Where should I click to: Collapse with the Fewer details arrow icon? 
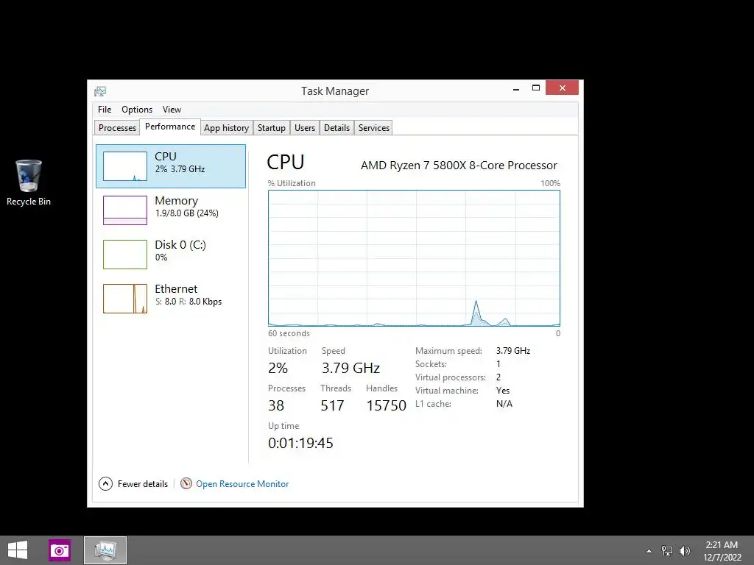106,484
